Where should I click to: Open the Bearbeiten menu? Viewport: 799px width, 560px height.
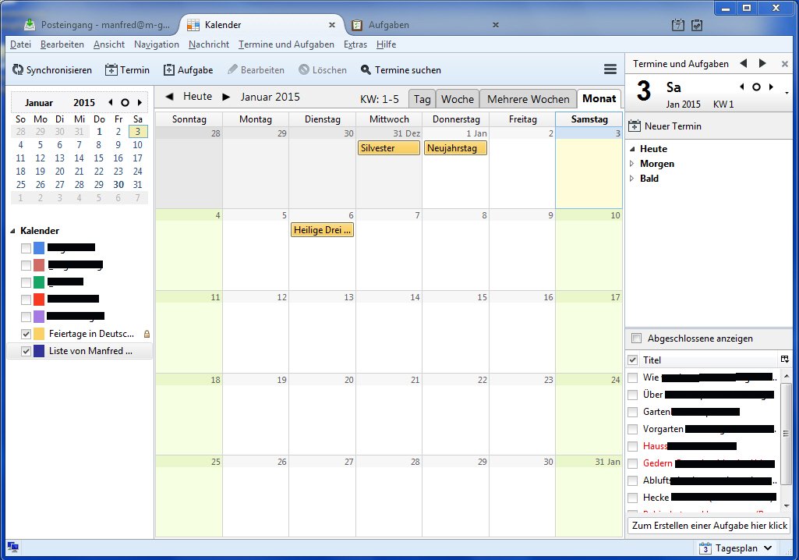coord(62,44)
